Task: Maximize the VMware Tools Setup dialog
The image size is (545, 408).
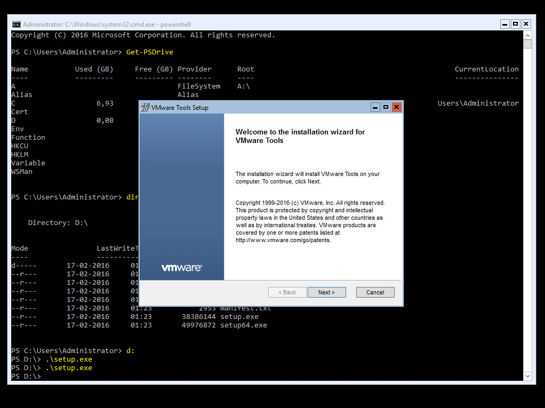Action: 386,107
